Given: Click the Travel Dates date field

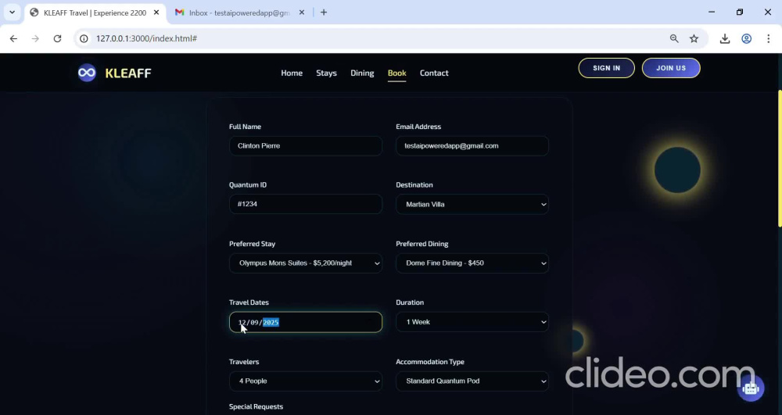Looking at the screenshot, I should click(306, 322).
